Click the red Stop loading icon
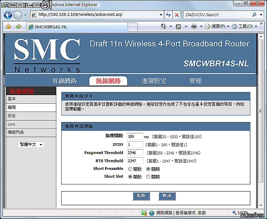Viewport: 267px width, 219px height. click(177, 15)
